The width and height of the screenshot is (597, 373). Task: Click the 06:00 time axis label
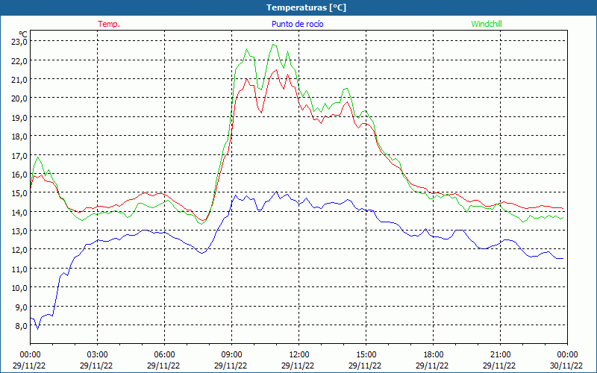click(x=164, y=355)
